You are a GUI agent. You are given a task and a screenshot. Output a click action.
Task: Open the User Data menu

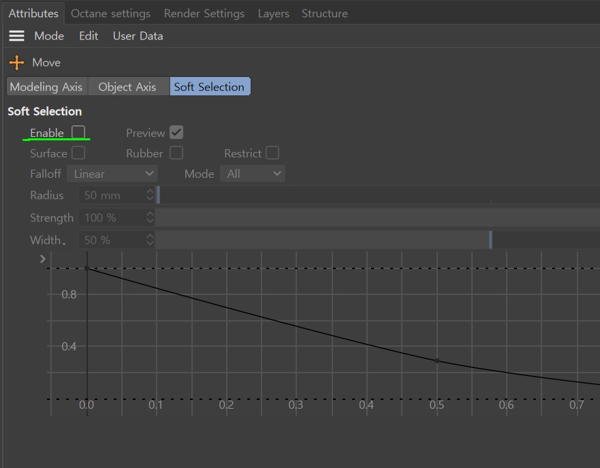coord(138,36)
